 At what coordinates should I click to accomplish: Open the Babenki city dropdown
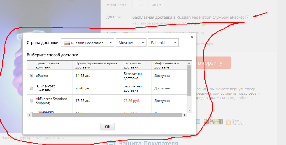pos(163,43)
